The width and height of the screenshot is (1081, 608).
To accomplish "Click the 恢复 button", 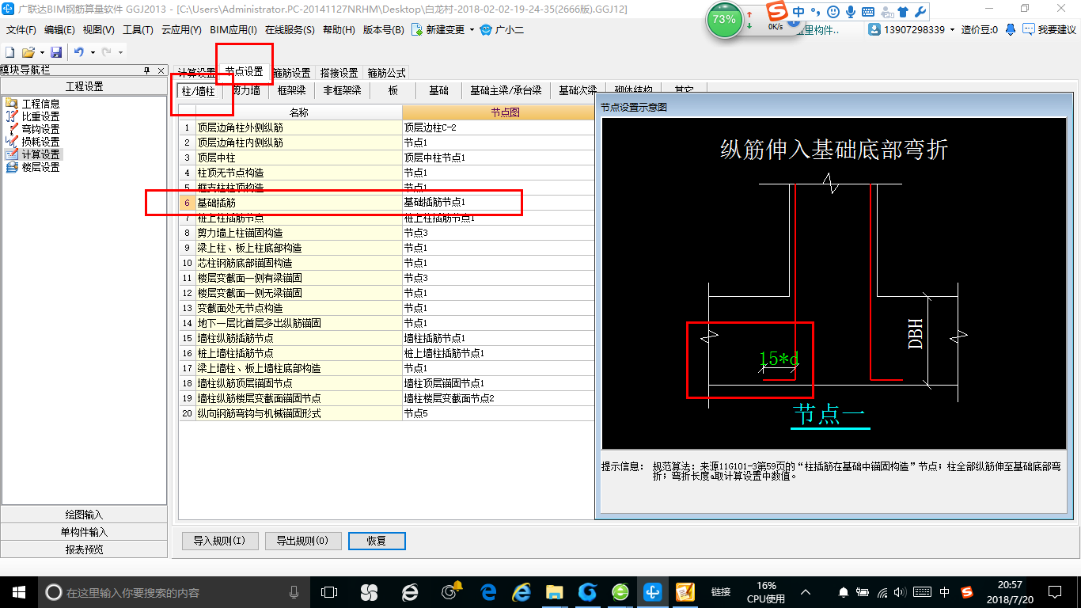I will 377,541.
